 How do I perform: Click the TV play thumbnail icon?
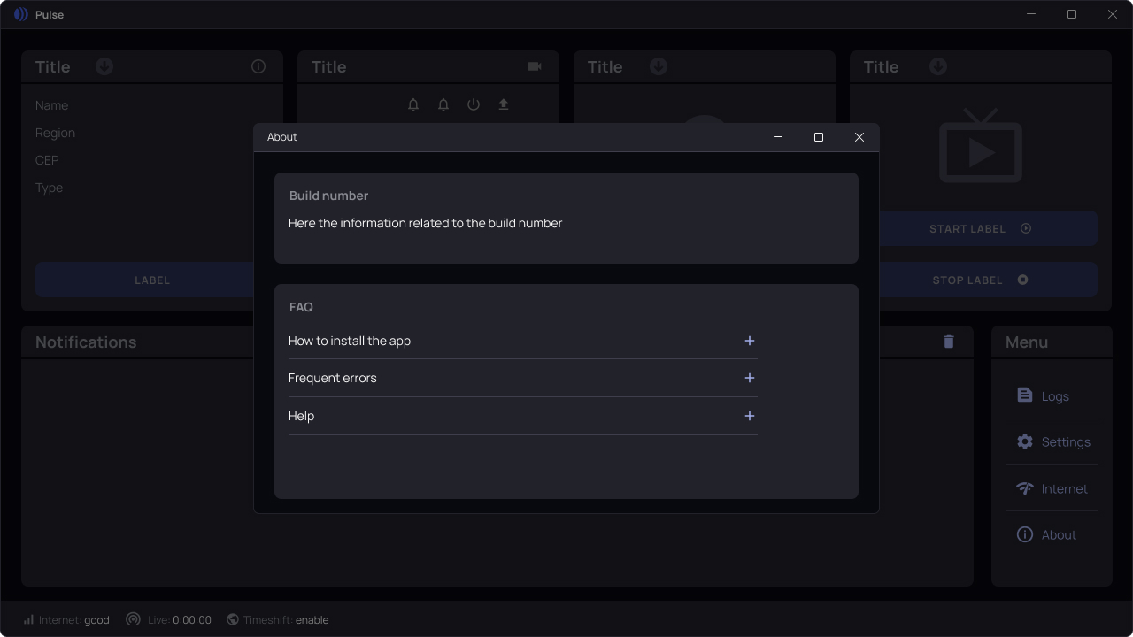click(981, 146)
